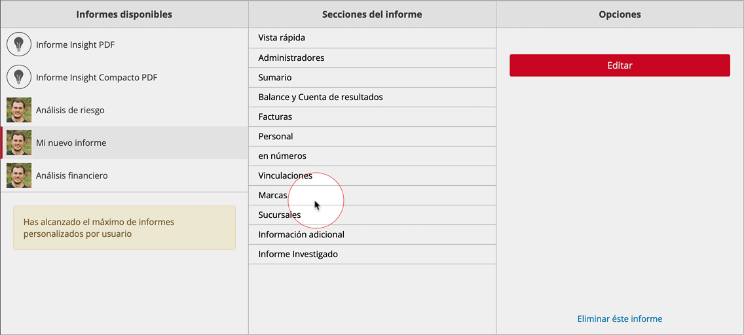Select the Análisis de riesgo report
The image size is (744, 335).
point(124,110)
